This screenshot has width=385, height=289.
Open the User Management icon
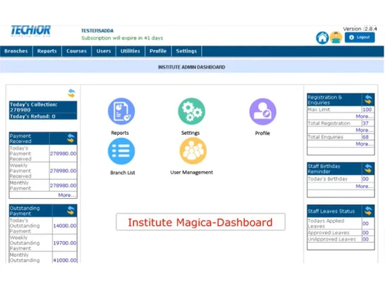[193, 151]
